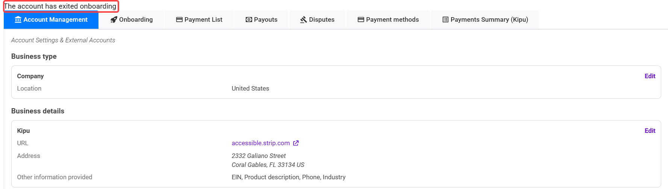Open the accessible.strip.com URL link
This screenshot has width=668, height=189.
(261, 143)
